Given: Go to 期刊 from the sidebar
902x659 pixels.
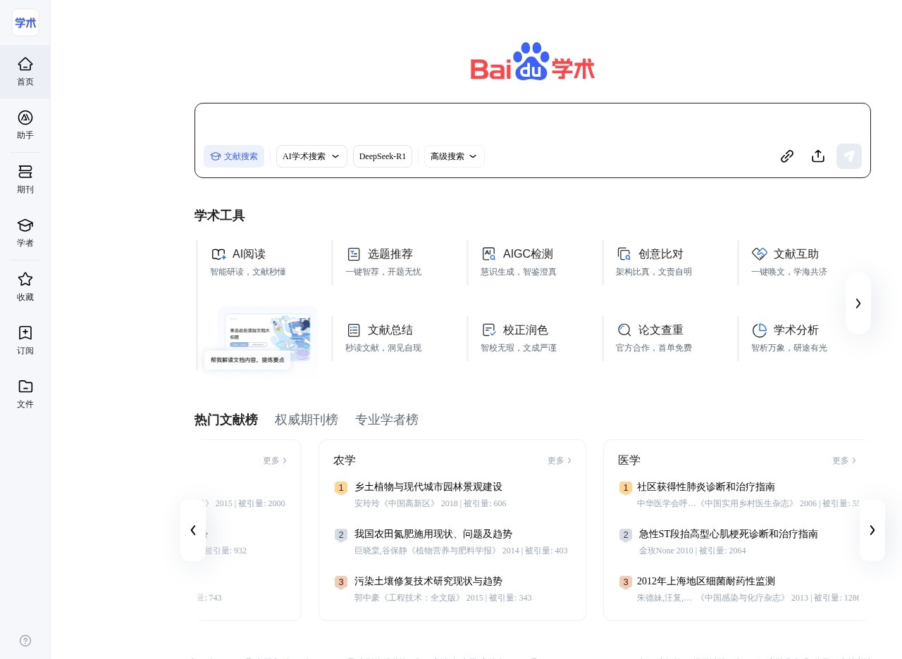Looking at the screenshot, I should tap(25, 180).
